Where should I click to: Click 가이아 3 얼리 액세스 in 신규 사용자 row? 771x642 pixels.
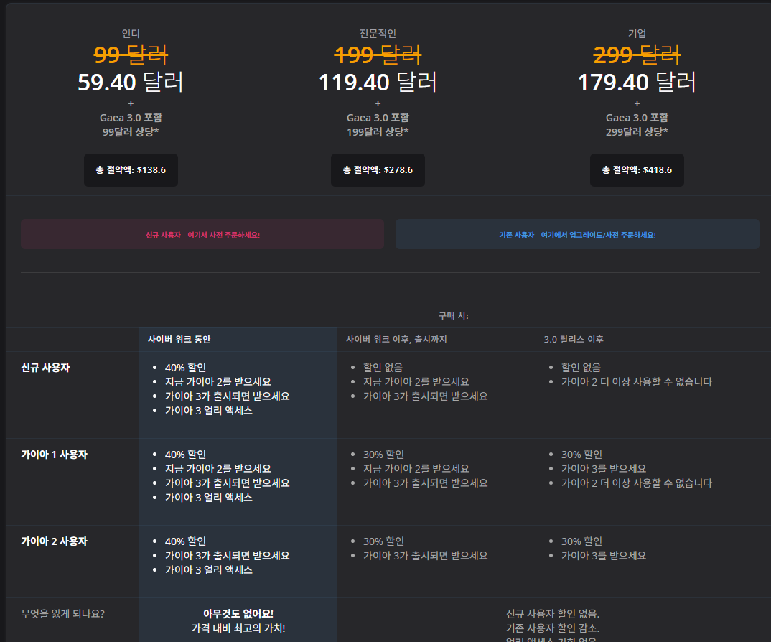coord(209,410)
